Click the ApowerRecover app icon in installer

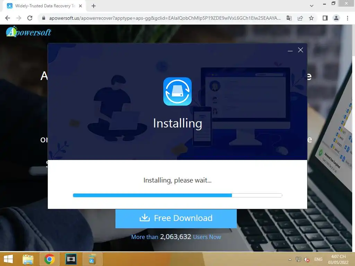[177, 91]
